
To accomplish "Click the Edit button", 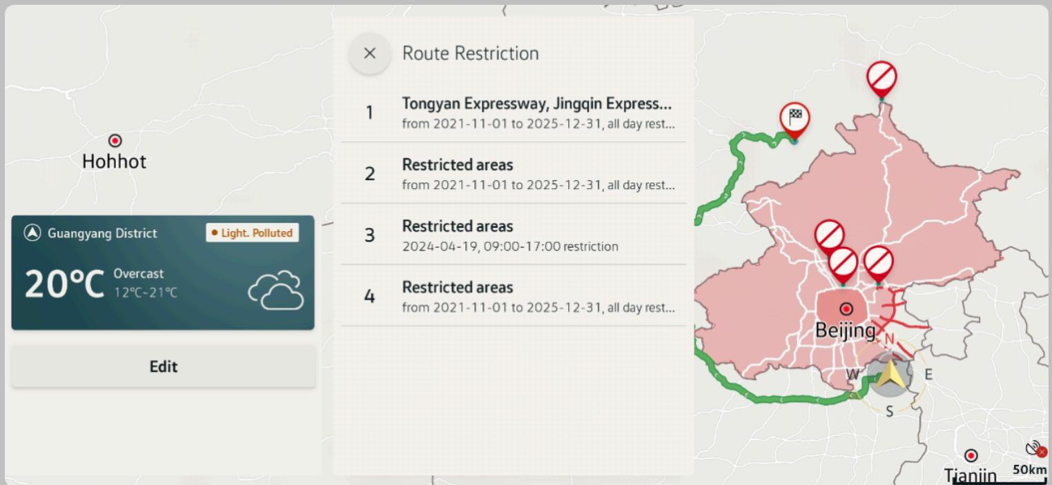I will (163, 366).
